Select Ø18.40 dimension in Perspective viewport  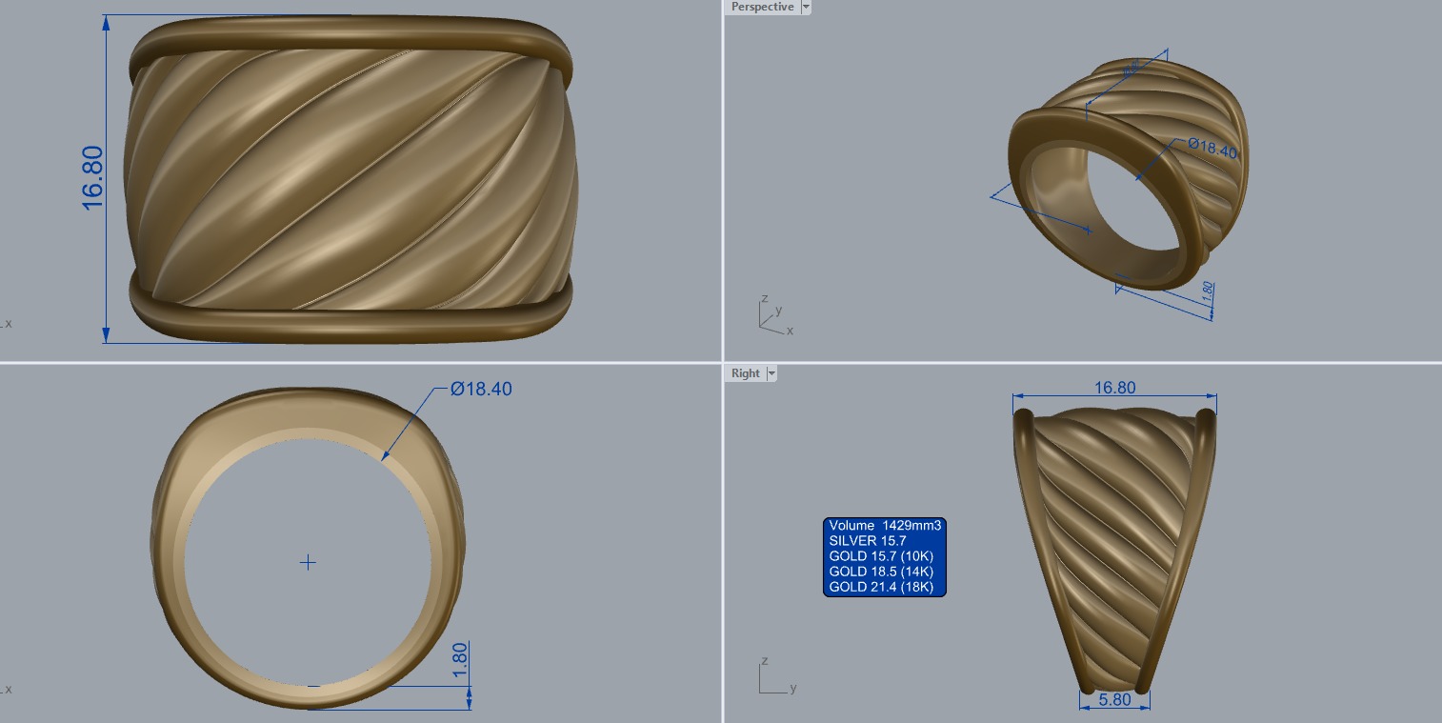pyautogui.click(x=1212, y=149)
